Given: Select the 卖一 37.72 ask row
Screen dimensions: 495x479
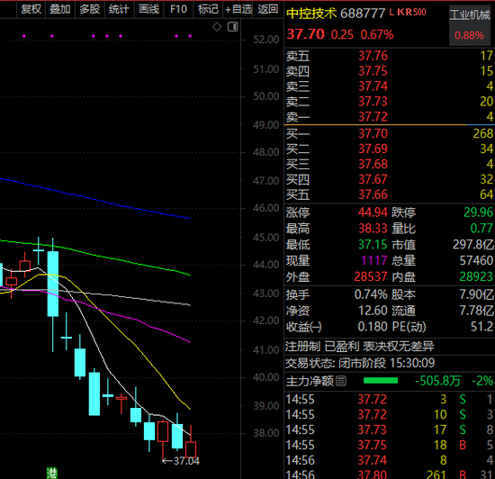Looking at the screenshot, I should (x=390, y=117).
